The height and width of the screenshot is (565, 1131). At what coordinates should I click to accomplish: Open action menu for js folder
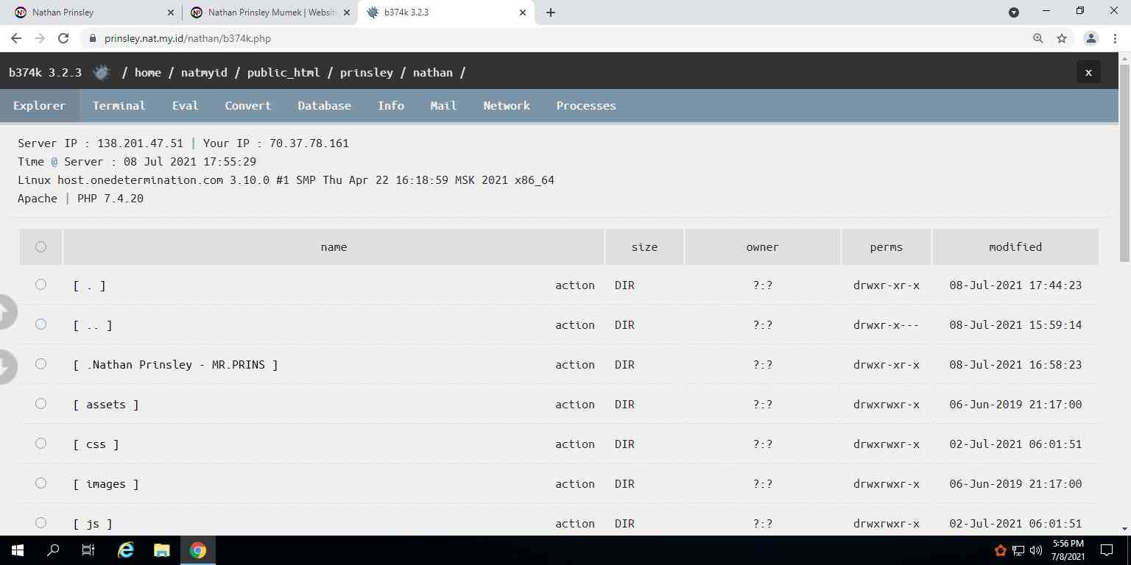pos(575,523)
